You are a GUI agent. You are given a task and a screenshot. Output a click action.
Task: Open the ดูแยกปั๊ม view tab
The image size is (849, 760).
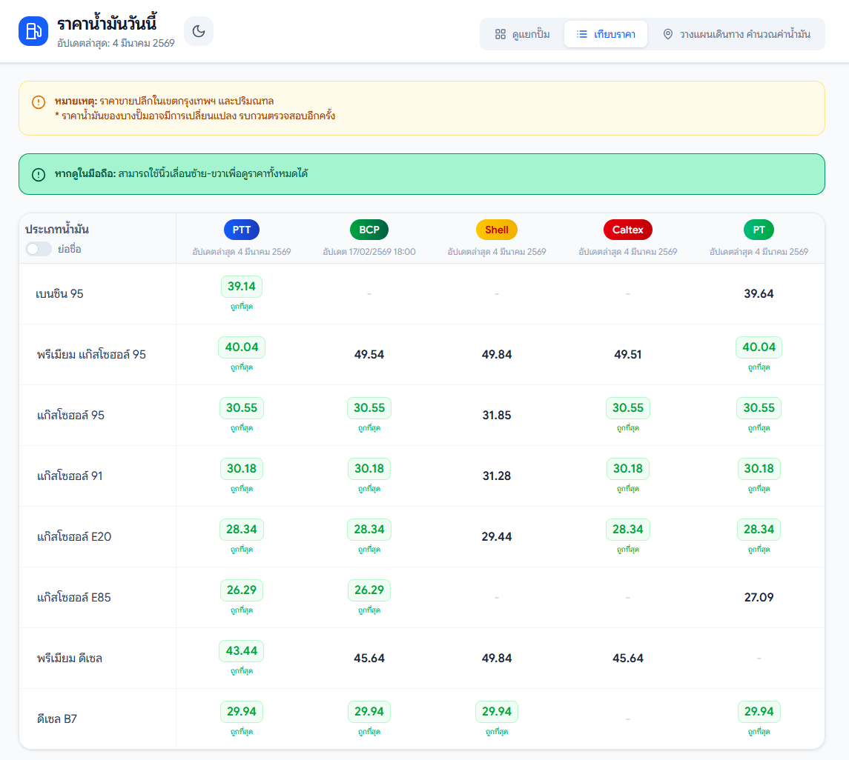(x=522, y=34)
